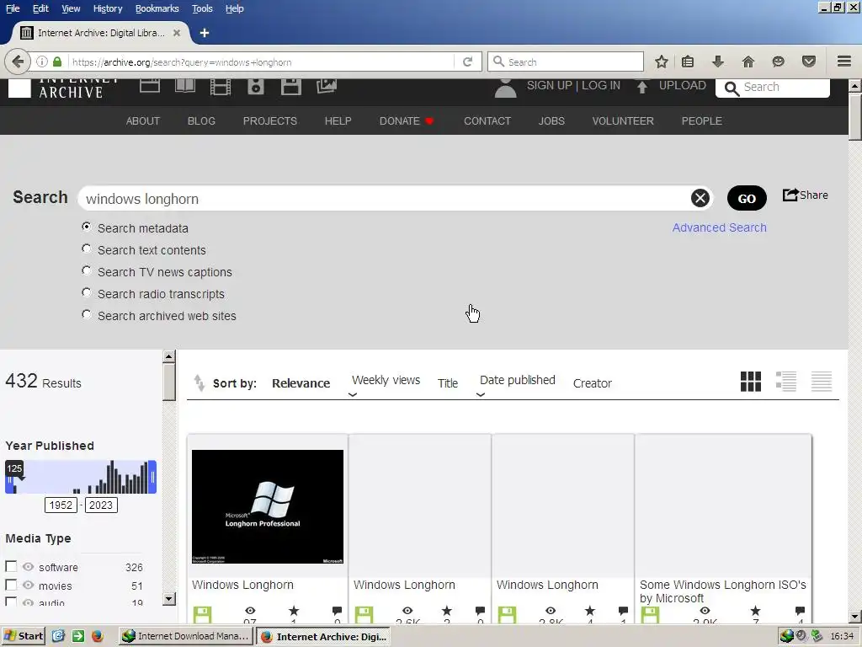Open the Edit menu
The width and height of the screenshot is (862, 647).
pos(40,8)
